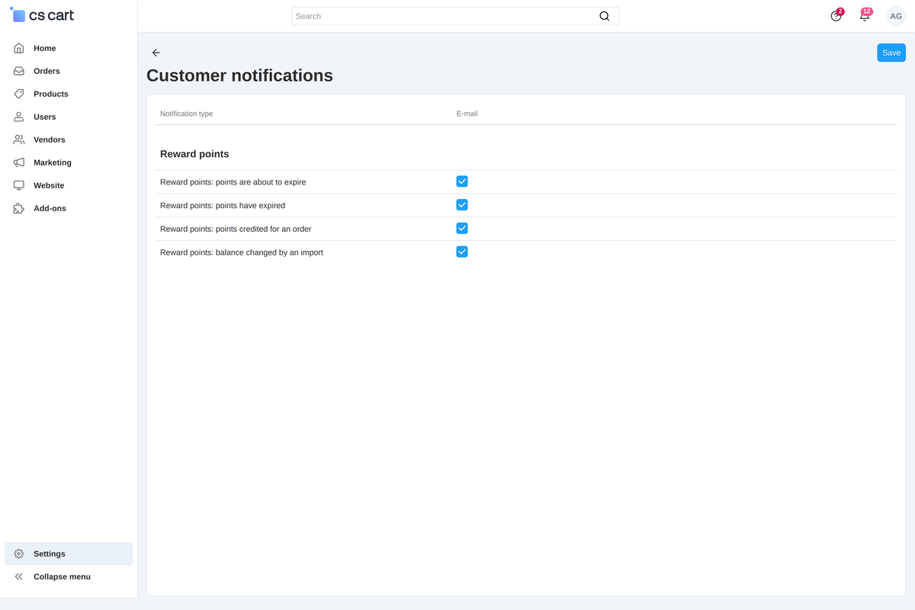Open the Marketing menu item

(69, 162)
